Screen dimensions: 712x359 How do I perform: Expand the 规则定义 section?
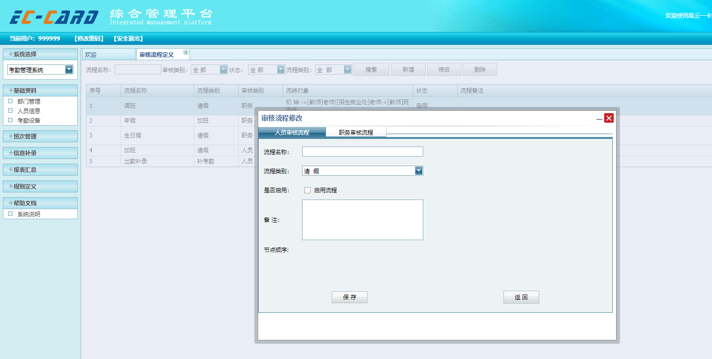[40, 186]
